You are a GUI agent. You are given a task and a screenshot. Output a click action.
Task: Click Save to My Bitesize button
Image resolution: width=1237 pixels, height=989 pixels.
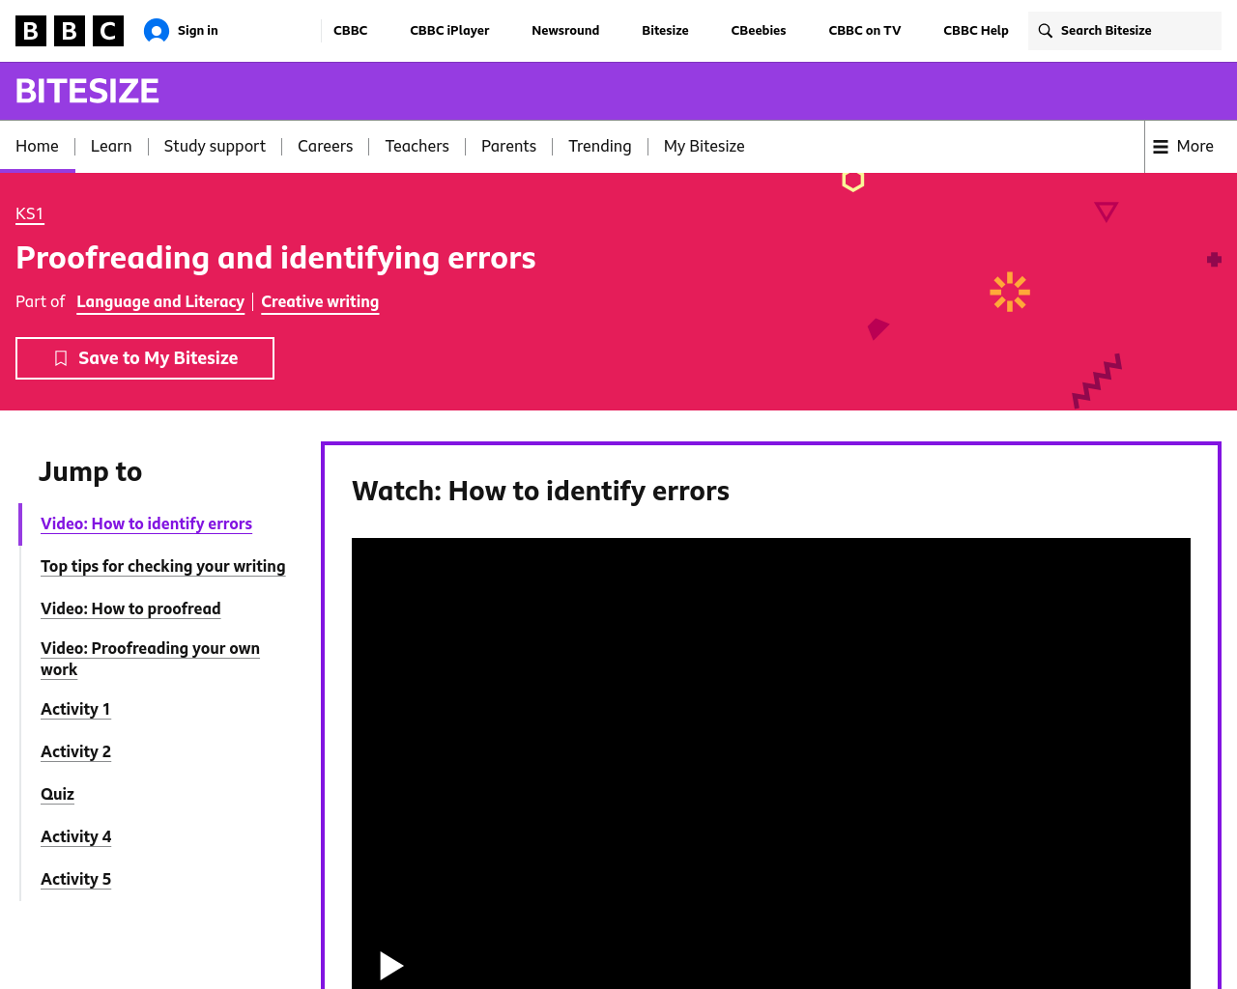pos(145,358)
